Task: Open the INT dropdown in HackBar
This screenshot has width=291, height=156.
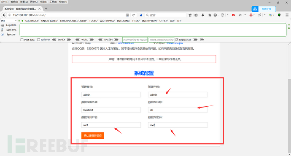Action: 9,21
